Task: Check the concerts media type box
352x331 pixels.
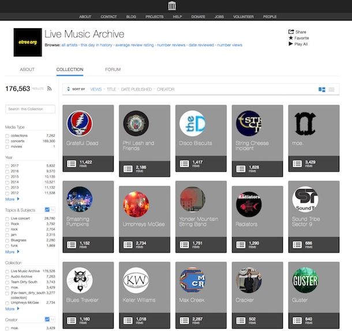Action: tap(7, 141)
